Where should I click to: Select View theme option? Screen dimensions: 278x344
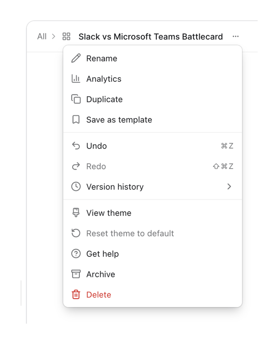(152, 213)
